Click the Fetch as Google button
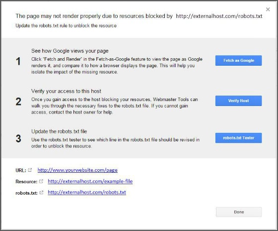The image size is (278, 231). point(238,60)
